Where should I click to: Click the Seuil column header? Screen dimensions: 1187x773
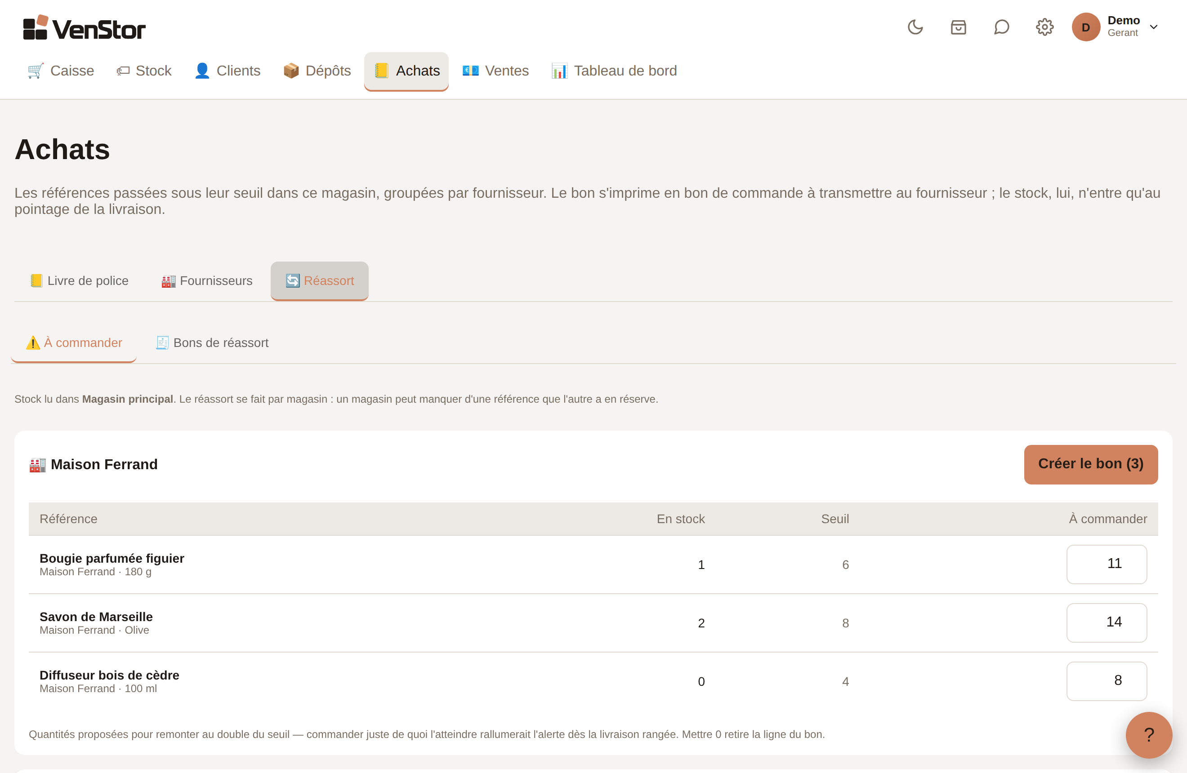835,519
